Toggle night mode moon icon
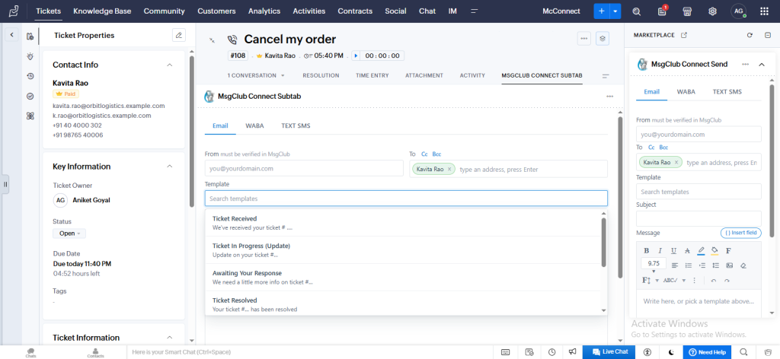 click(672, 351)
